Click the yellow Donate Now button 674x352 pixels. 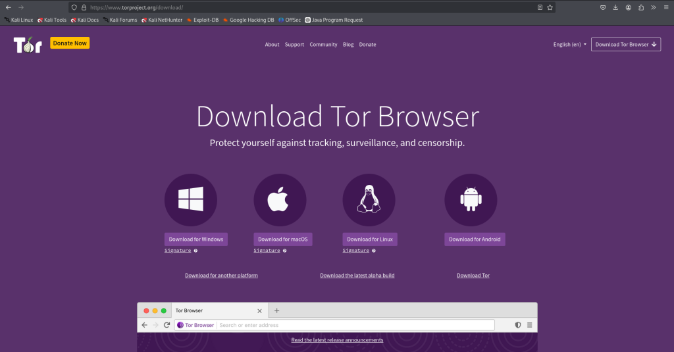[70, 43]
